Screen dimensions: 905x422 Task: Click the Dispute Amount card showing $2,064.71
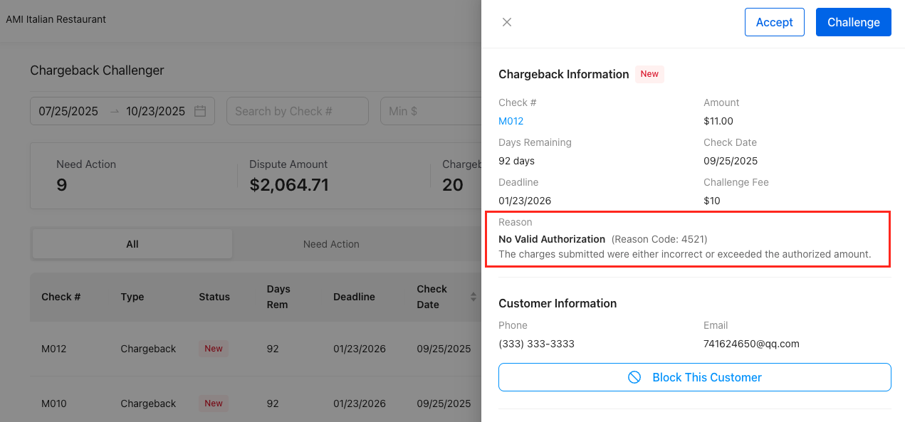tap(288, 176)
